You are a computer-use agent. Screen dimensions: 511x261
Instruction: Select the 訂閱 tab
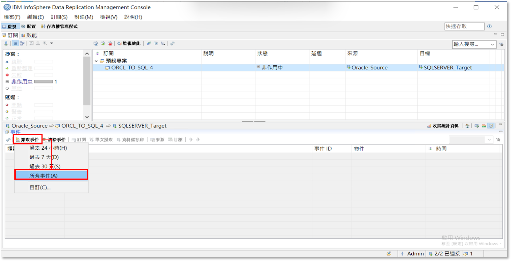(x=10, y=35)
